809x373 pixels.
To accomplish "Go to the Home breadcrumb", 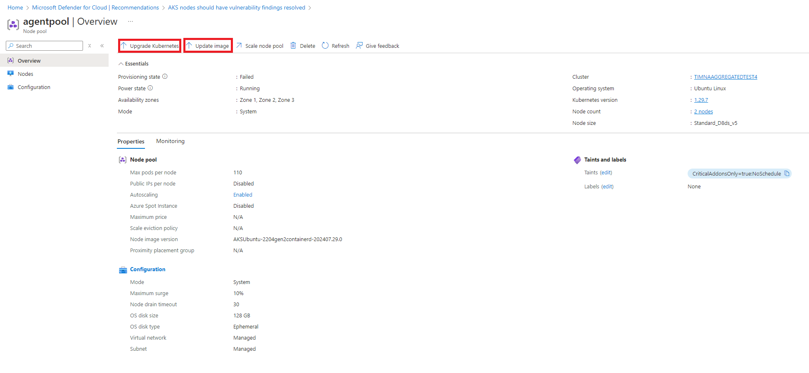I will pos(15,8).
